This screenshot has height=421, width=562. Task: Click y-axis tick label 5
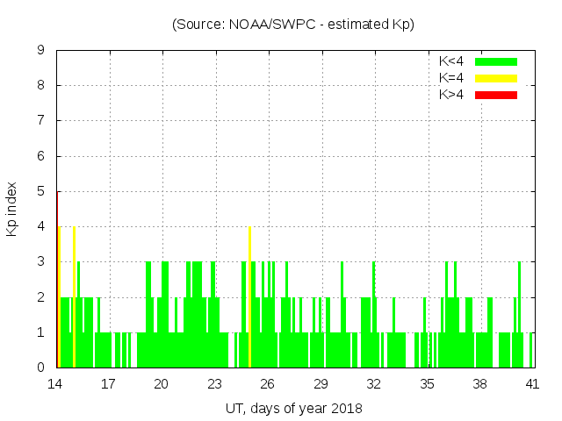41,192
